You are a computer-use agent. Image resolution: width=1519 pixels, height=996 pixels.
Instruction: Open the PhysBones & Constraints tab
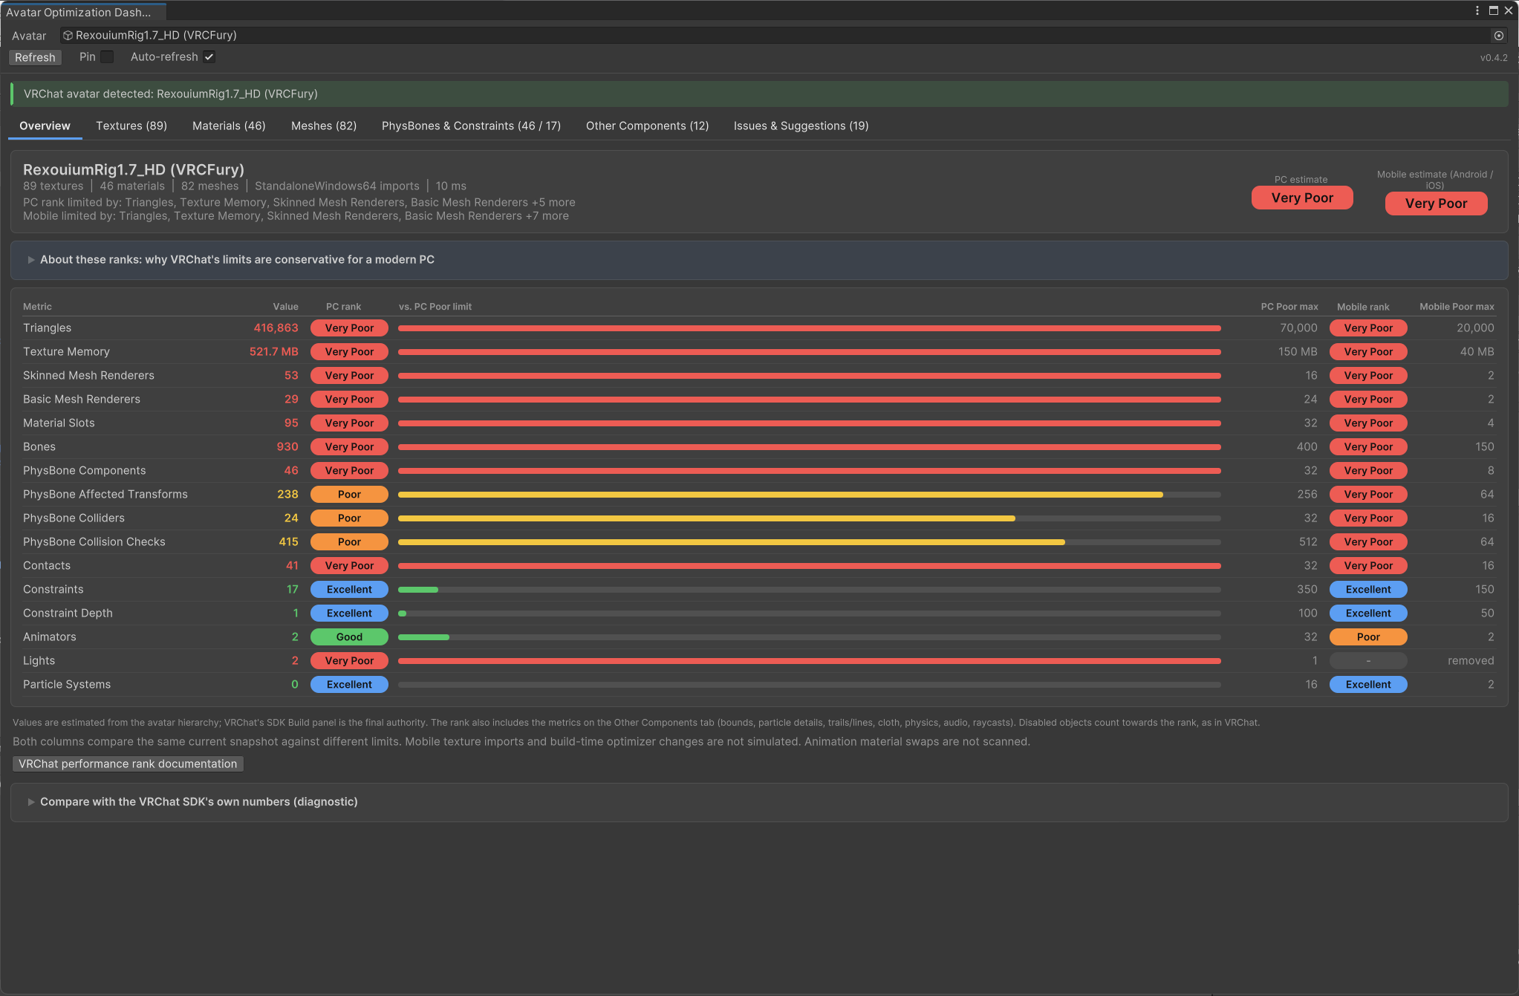coord(471,126)
